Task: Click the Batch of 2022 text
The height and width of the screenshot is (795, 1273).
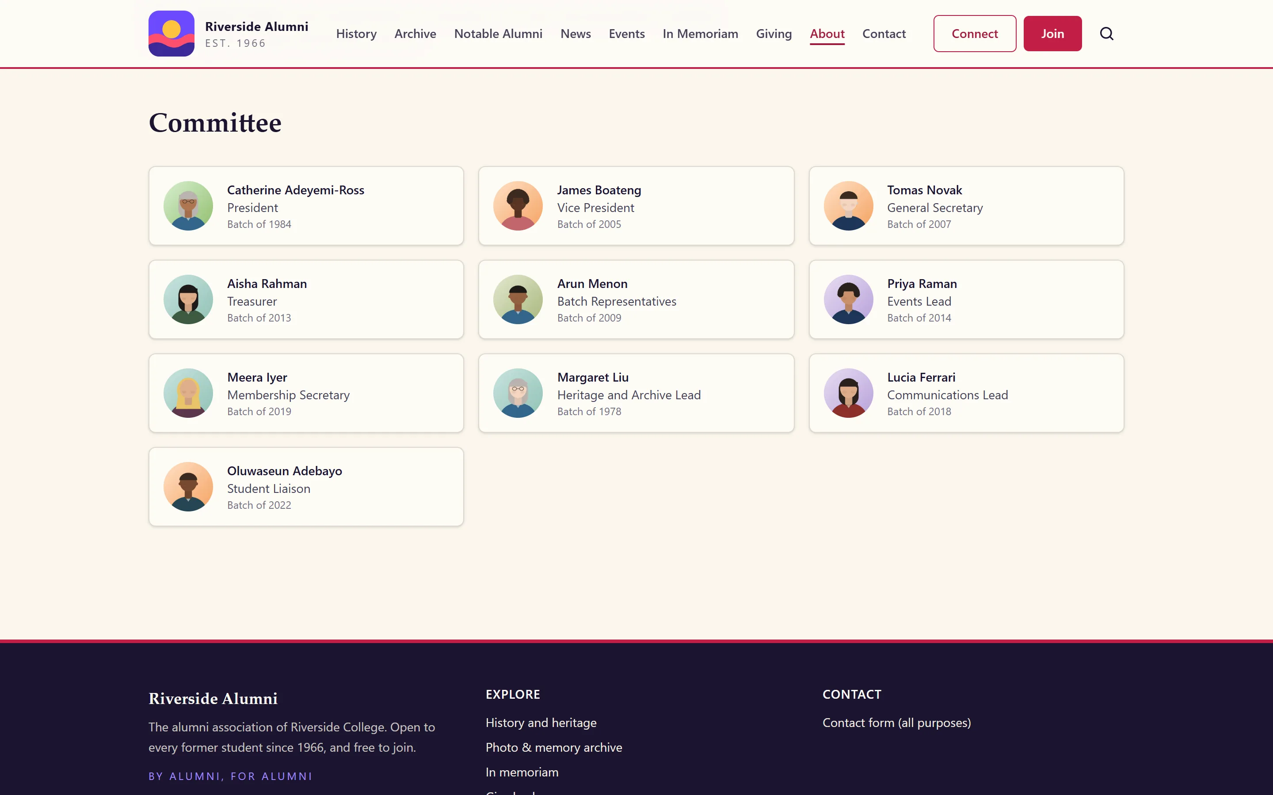Action: [259, 505]
